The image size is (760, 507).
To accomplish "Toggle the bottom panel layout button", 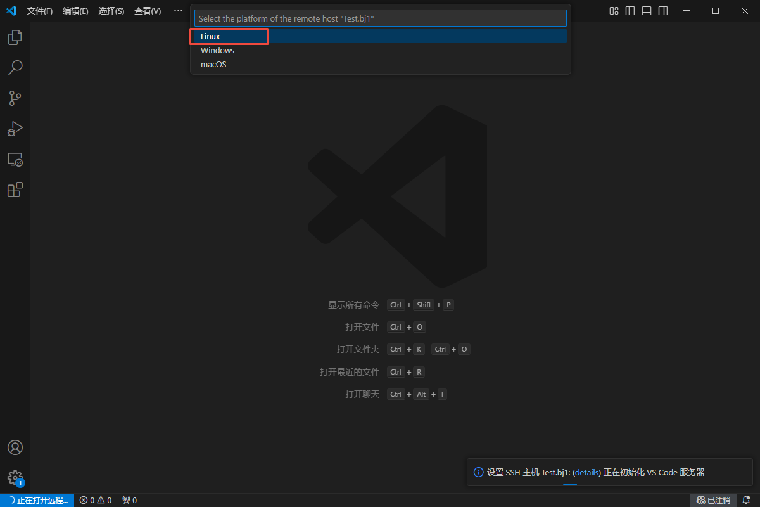I will click(x=647, y=11).
